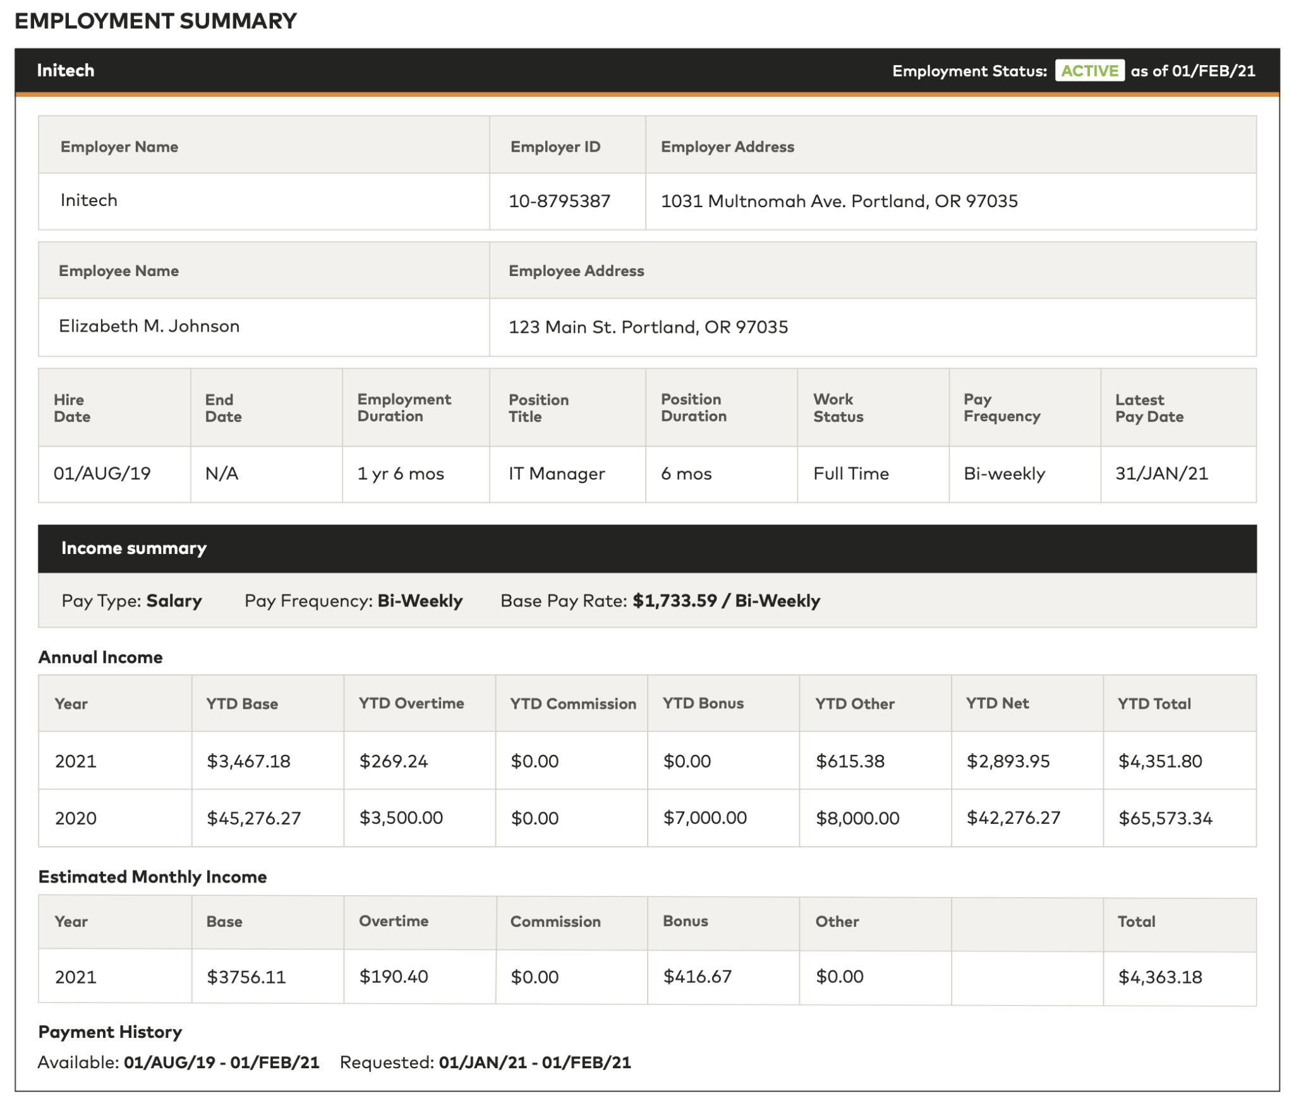Click the employee name Elizabeth M. Johnson
This screenshot has height=1103, width=1294.
pos(149,326)
